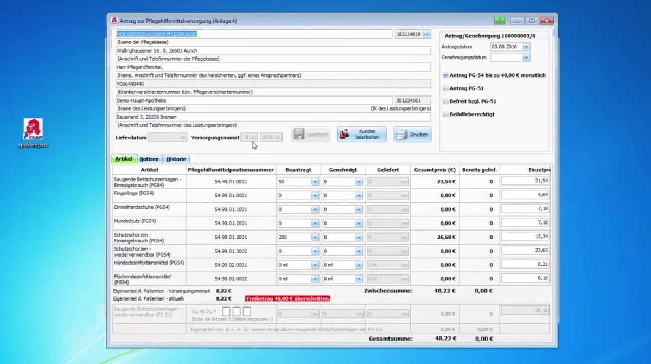Click the green icon in the window title bar

(x=499, y=21)
